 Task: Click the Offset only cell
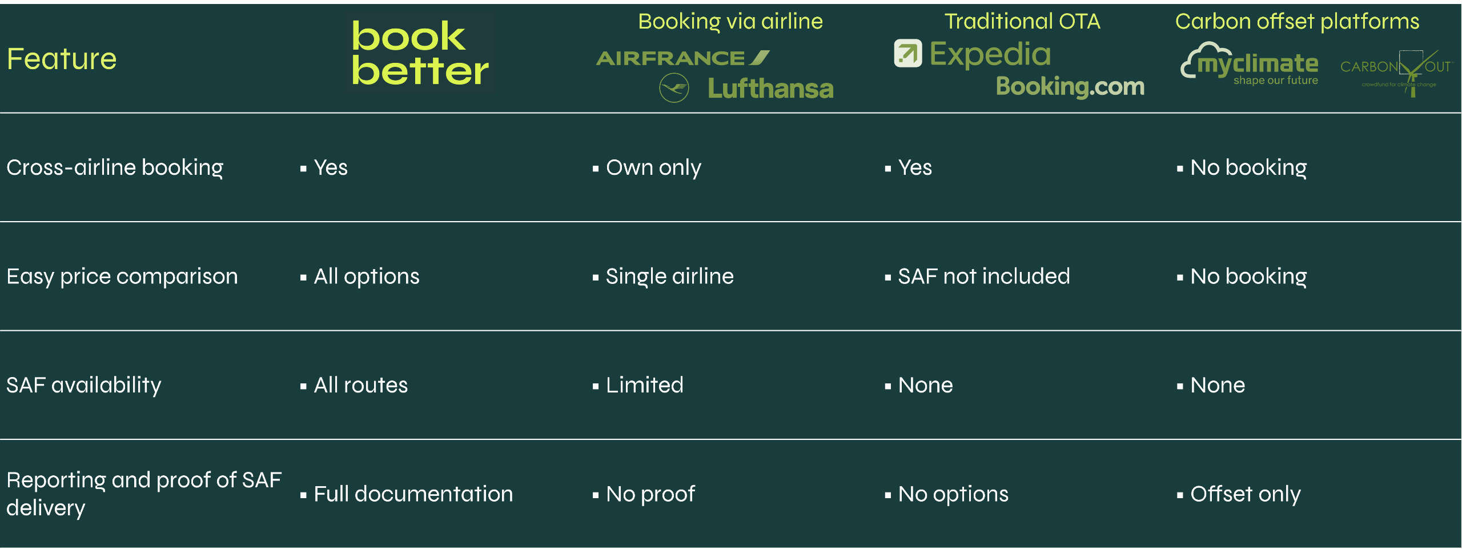[x=1245, y=494]
